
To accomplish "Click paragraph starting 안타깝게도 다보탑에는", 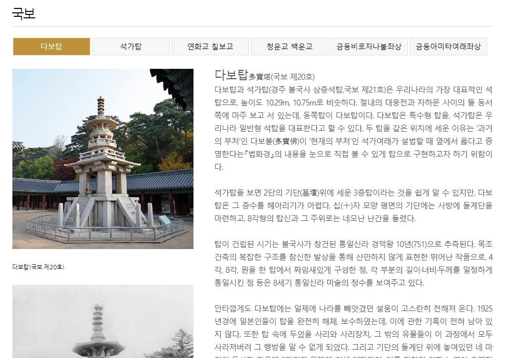I will click(353, 331).
